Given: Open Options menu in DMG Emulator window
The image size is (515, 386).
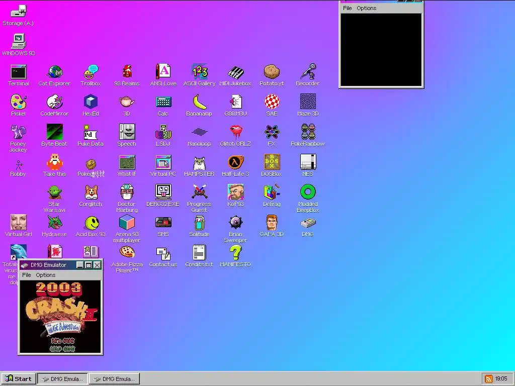Looking at the screenshot, I should coord(45,275).
